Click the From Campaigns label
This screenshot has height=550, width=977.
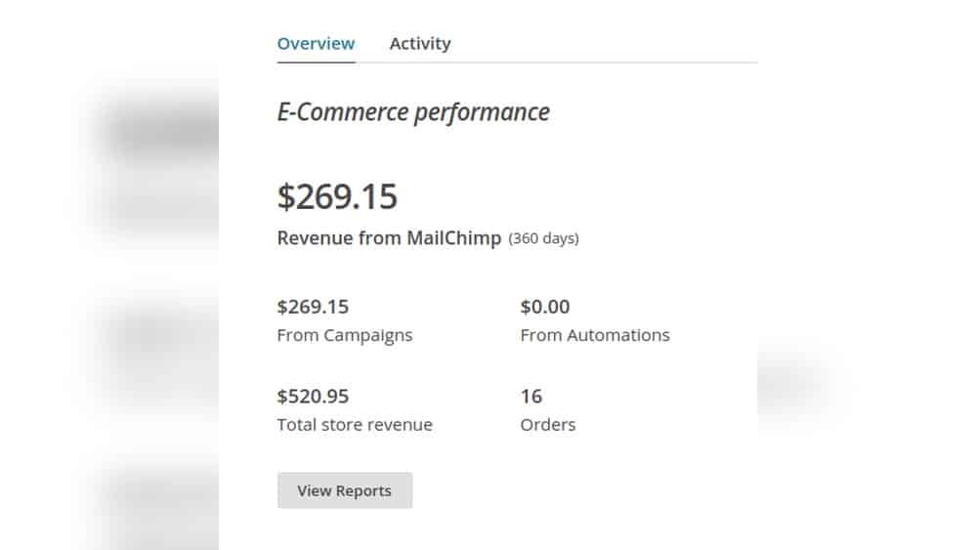pos(345,335)
